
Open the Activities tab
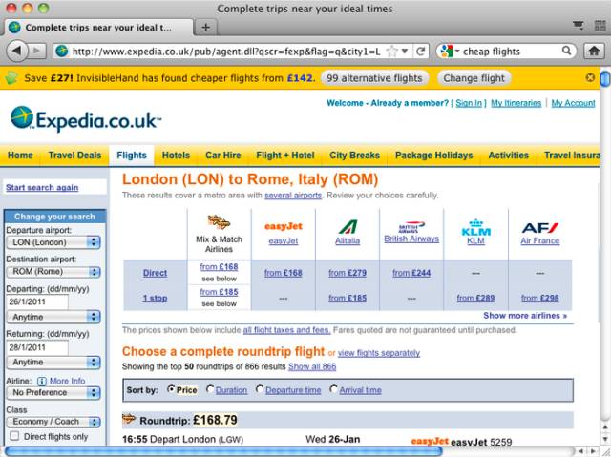click(x=509, y=156)
